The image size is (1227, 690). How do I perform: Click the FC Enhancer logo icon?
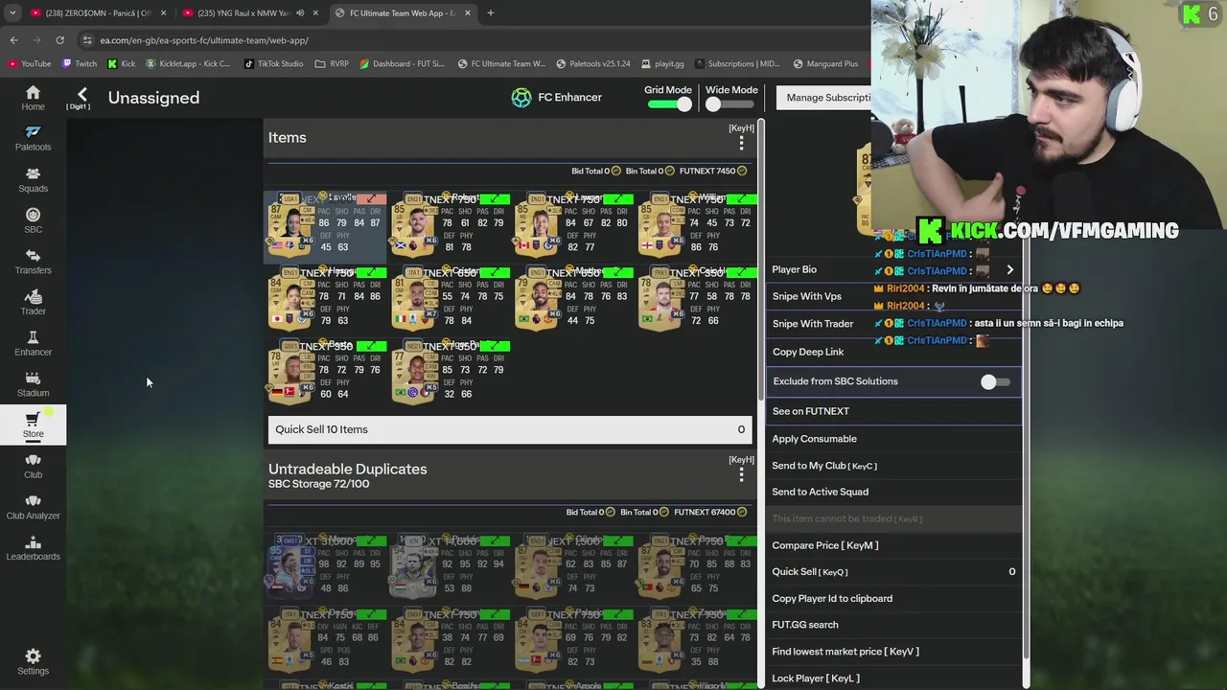[x=521, y=97]
